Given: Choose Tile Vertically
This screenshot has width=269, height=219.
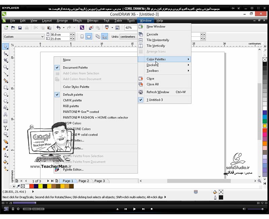Looking at the screenshot, I should [156, 46].
